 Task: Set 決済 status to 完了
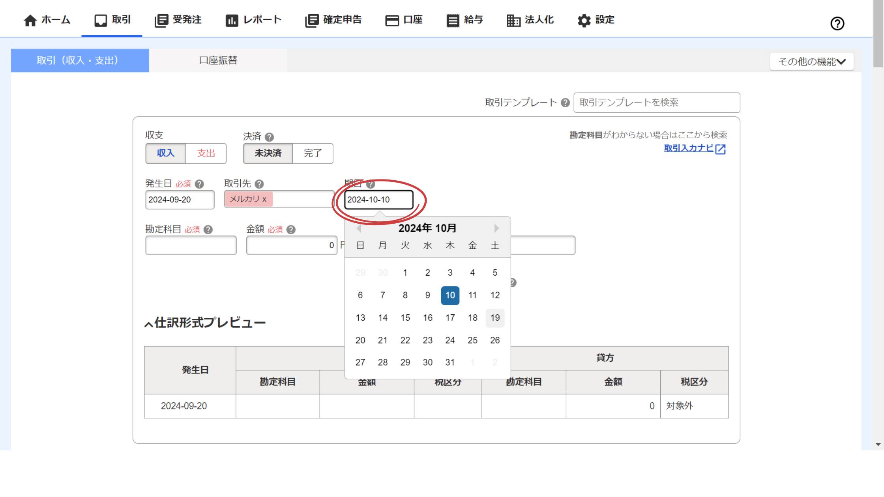tap(313, 153)
